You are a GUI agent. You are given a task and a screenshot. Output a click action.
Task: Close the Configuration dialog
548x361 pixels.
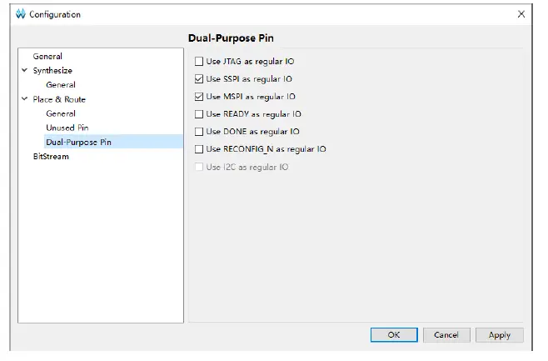(521, 14)
